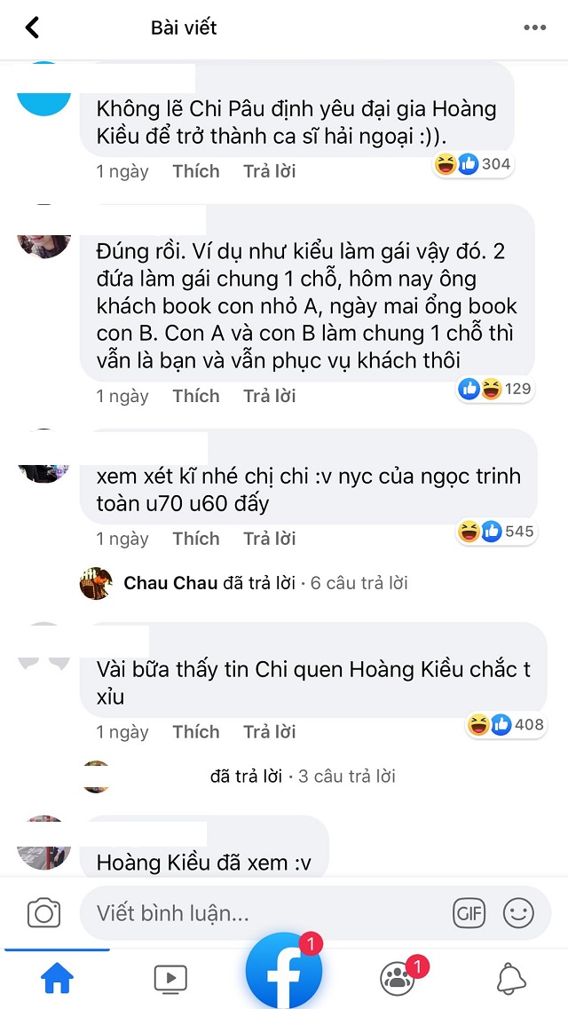Open the GIF picker

click(x=469, y=913)
